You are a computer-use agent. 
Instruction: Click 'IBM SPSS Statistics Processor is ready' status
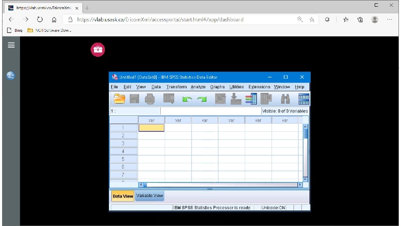point(211,208)
